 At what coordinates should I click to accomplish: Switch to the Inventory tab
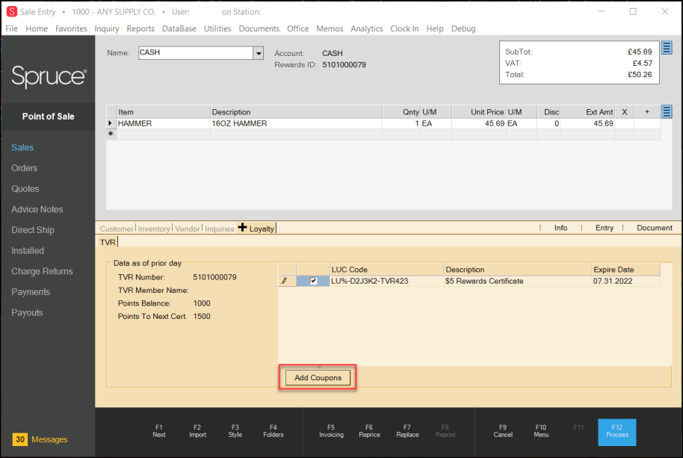[x=154, y=229]
